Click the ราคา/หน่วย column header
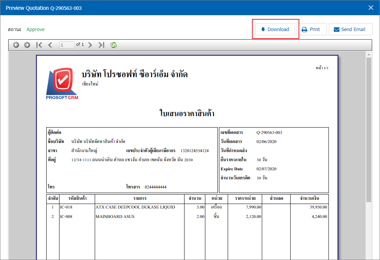 (245, 198)
